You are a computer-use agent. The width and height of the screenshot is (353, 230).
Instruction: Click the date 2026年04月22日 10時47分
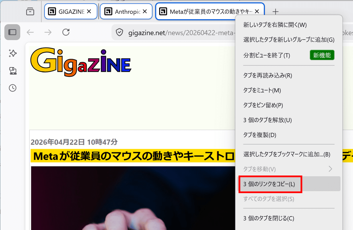[74, 142]
